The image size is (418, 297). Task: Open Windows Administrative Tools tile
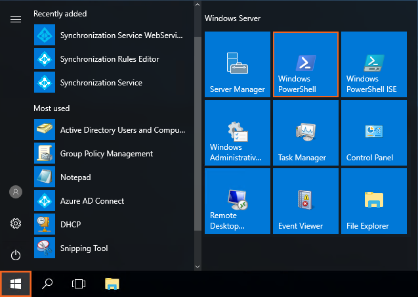[x=237, y=133]
